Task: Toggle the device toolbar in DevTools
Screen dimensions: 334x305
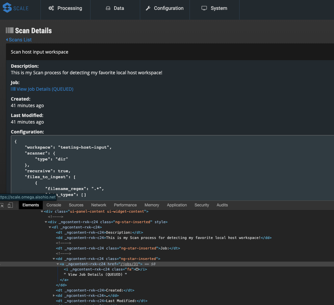Action: tap(10, 205)
